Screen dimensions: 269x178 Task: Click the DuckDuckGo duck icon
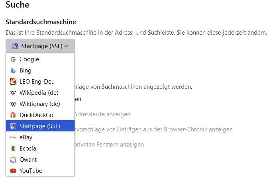tap(13, 115)
